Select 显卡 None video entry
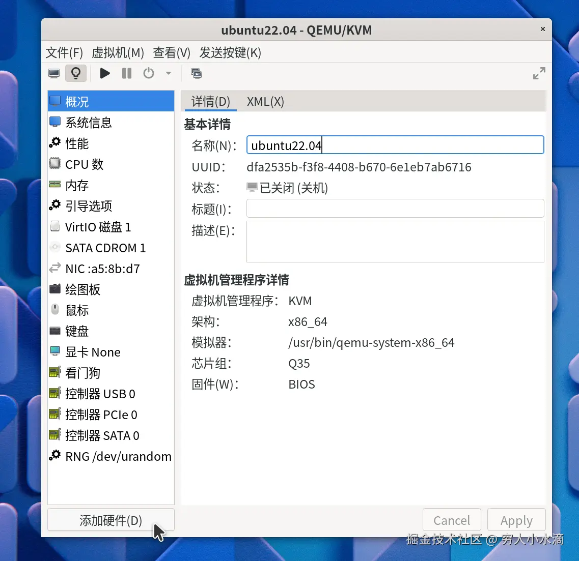 111,352
